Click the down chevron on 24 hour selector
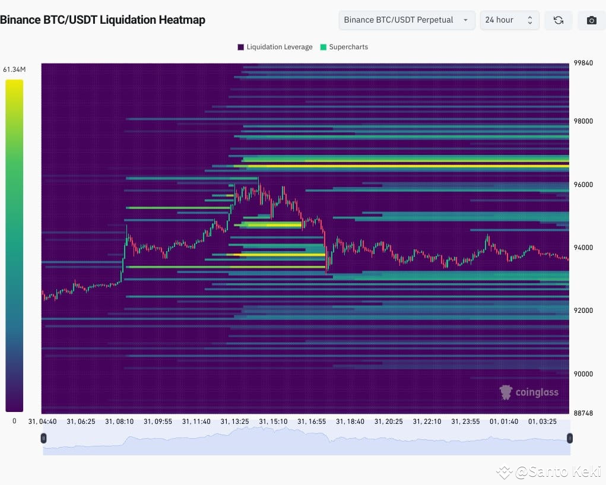Screen dimensions: 606x485 click(530, 23)
